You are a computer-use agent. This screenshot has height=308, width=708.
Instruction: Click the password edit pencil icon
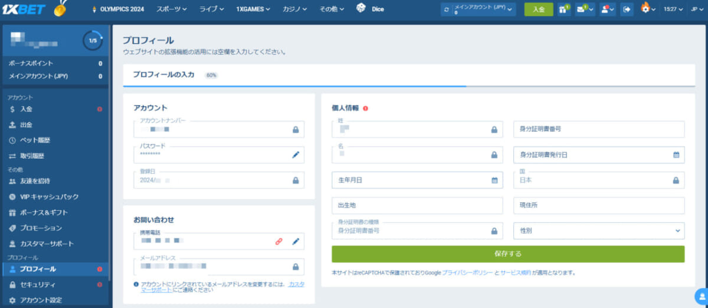pyautogui.click(x=296, y=155)
